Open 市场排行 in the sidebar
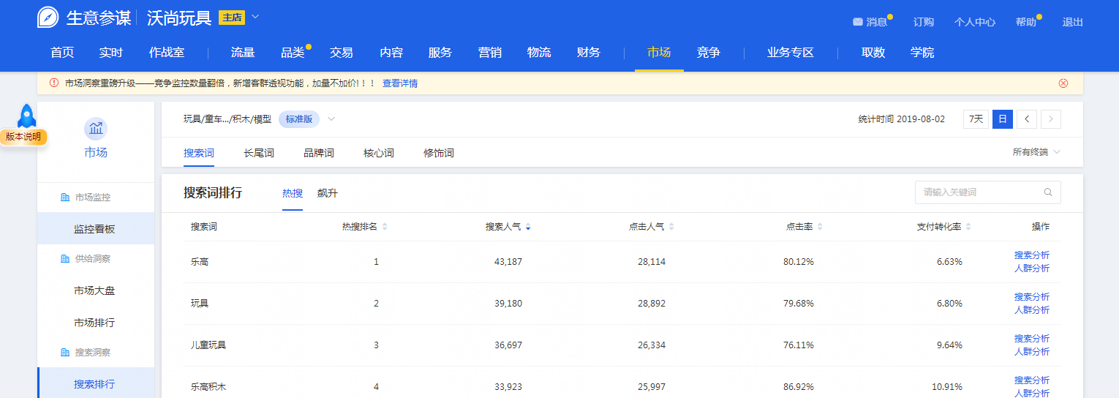 click(x=96, y=323)
